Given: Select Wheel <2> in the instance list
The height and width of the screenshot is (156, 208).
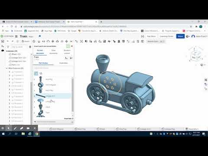Looking at the screenshot, I should point(16,54).
